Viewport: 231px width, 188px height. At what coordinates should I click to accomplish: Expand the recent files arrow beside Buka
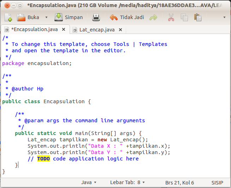46,17
